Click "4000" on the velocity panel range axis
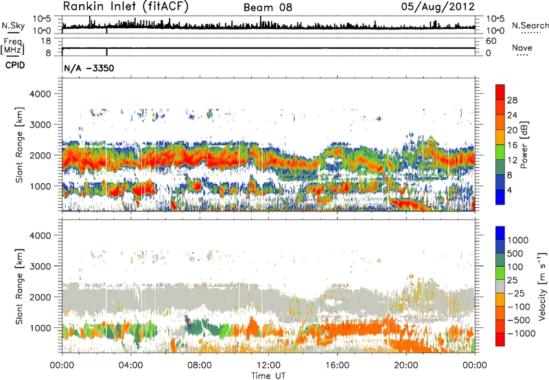This screenshot has width=549, height=380. pyautogui.click(x=40, y=235)
